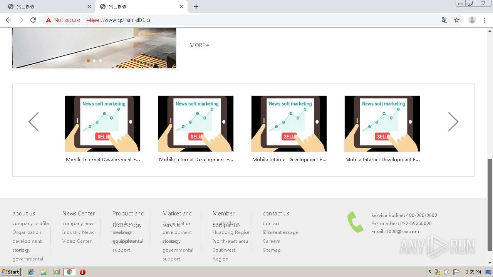The height and width of the screenshot is (277, 493).
Task: Open the Chrome profile avatar
Action: coord(472,20)
